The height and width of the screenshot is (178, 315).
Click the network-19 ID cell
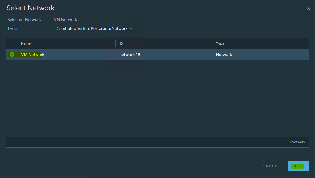tap(129, 55)
